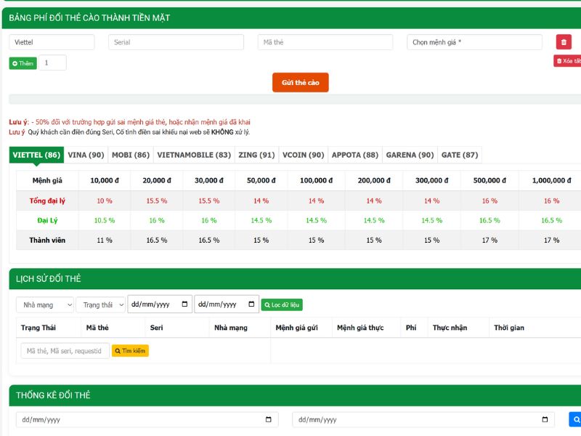Switch to the VINA (90) tab
The width and height of the screenshot is (581, 436).
(86, 155)
